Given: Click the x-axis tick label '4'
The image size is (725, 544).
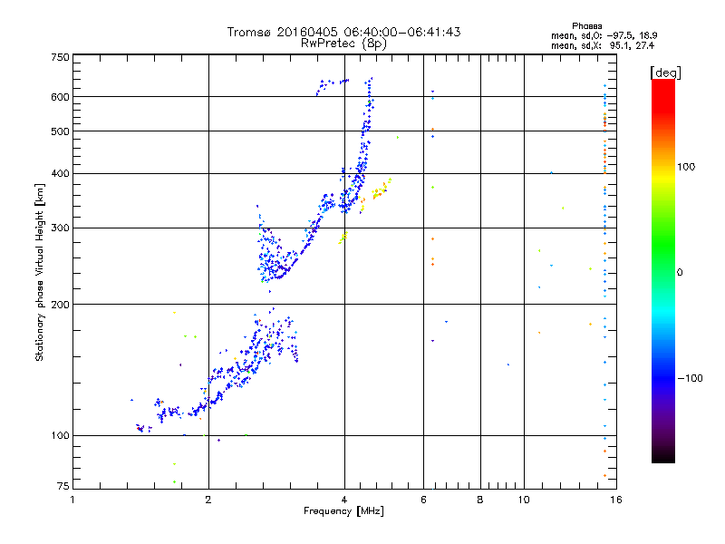Looking at the screenshot, I should pyautogui.click(x=344, y=500).
